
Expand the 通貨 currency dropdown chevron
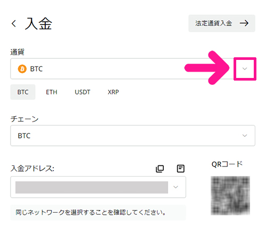[x=245, y=69]
